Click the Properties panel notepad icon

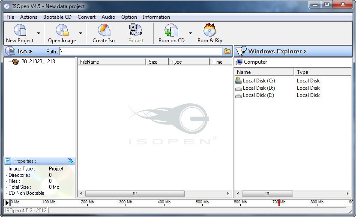pyautogui.click(x=8, y=161)
